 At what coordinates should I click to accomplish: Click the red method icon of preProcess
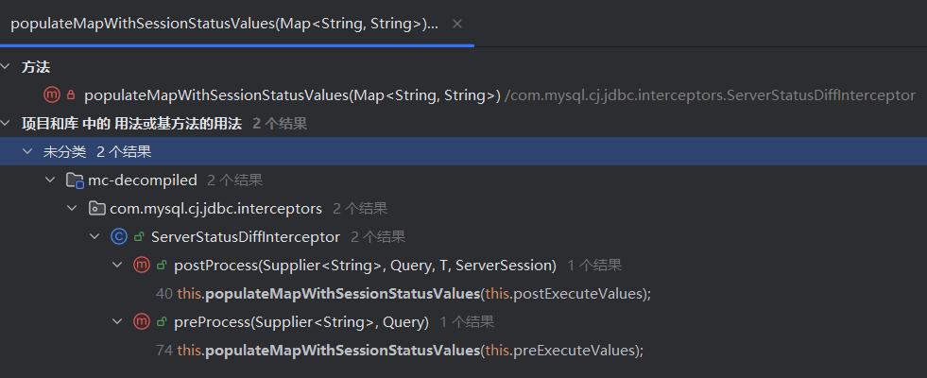tap(142, 322)
